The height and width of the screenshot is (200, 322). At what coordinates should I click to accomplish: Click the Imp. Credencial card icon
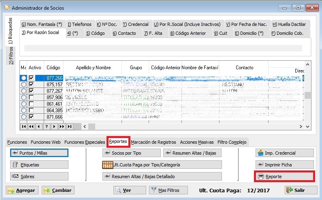(260, 153)
